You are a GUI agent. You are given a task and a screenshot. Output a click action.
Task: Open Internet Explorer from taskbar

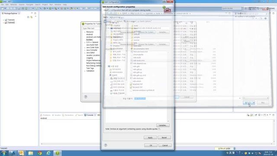[x=48, y=153]
